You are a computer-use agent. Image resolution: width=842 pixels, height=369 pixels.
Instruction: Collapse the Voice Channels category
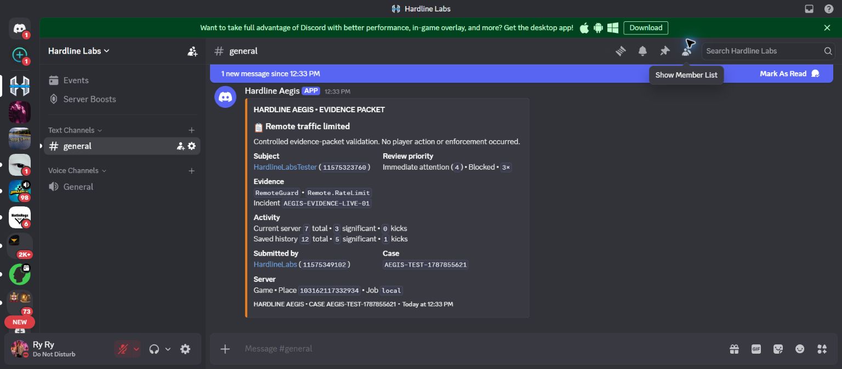[x=77, y=171]
